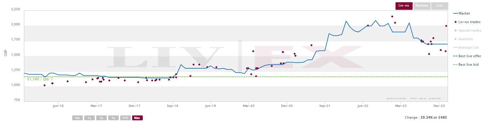Click the £1,160 / Qty: 1 bid label
This screenshot has height=122, width=485.
point(40,79)
